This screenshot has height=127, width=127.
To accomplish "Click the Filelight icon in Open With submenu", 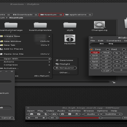I will 57,64.
